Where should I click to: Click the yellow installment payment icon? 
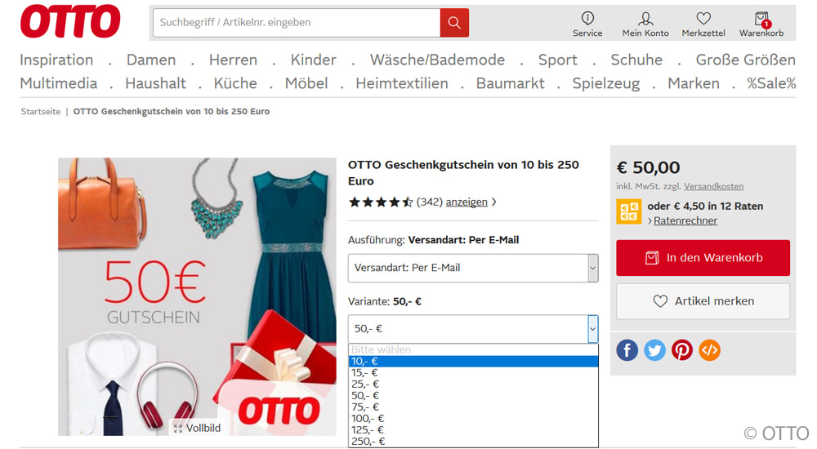tap(629, 211)
